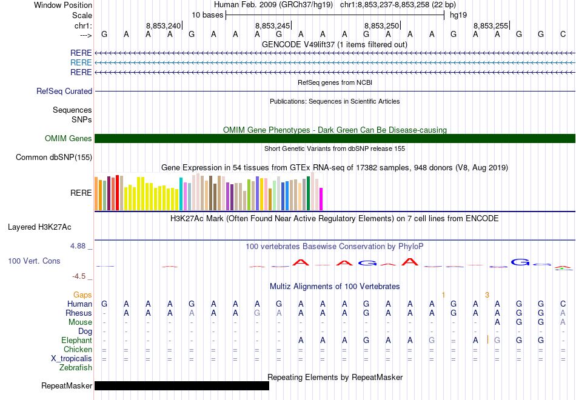Click the Zebrafish species row label
The width and height of the screenshot is (576, 400).
[76, 368]
